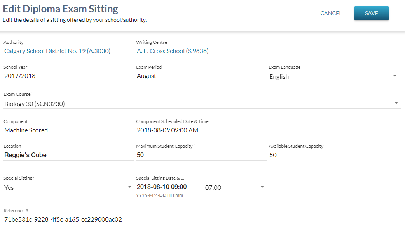Click the Component Scheduled Date & Time value

click(x=168, y=130)
